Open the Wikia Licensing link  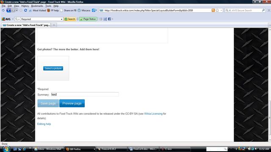click(153, 114)
